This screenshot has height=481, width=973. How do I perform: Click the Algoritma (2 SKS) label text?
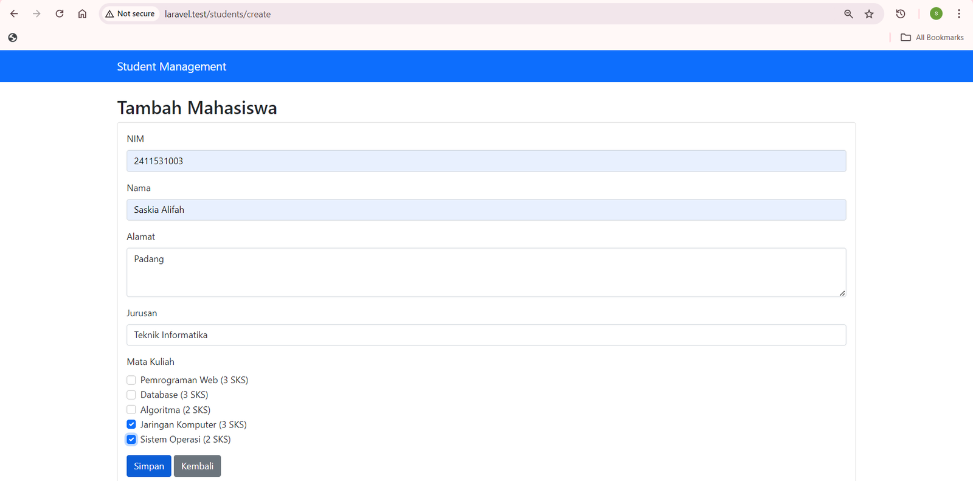click(175, 410)
